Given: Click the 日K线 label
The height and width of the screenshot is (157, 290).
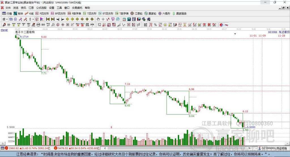Looking at the screenshot, I should (x=4, y=30).
